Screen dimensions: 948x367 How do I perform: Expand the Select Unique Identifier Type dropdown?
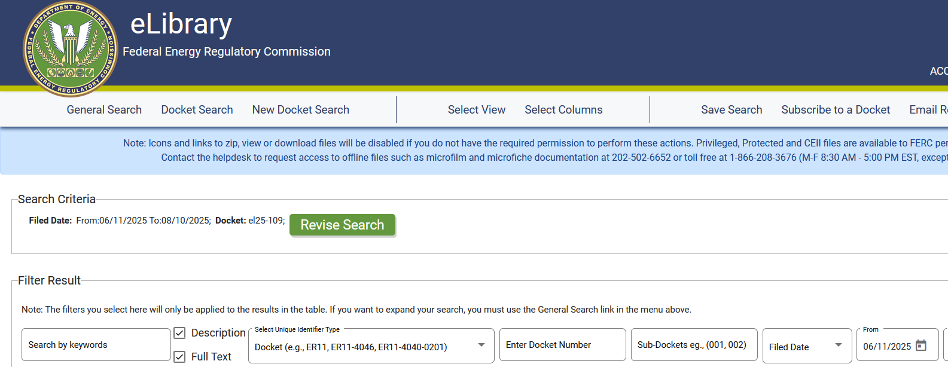click(481, 345)
